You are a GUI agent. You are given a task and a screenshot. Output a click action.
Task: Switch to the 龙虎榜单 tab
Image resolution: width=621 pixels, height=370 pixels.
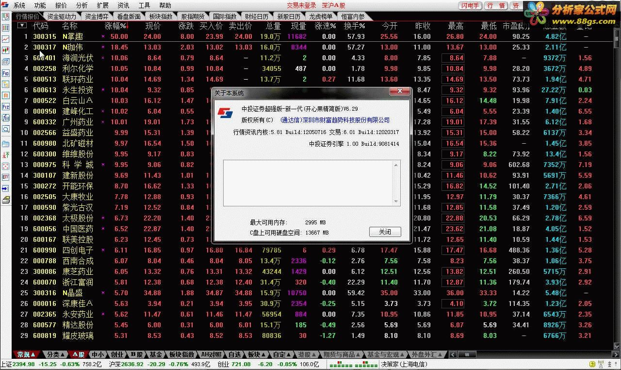(x=321, y=16)
